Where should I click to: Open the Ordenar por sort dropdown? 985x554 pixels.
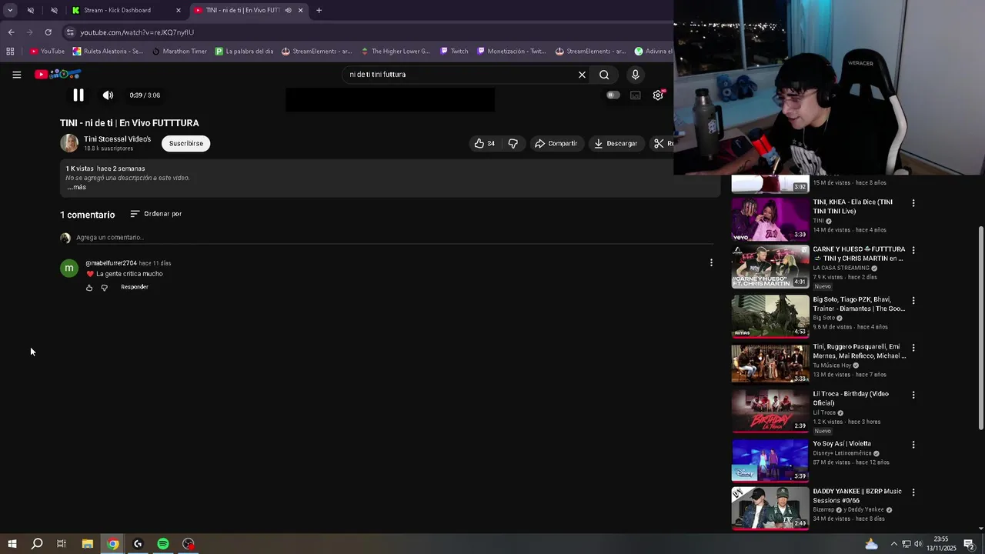(156, 214)
